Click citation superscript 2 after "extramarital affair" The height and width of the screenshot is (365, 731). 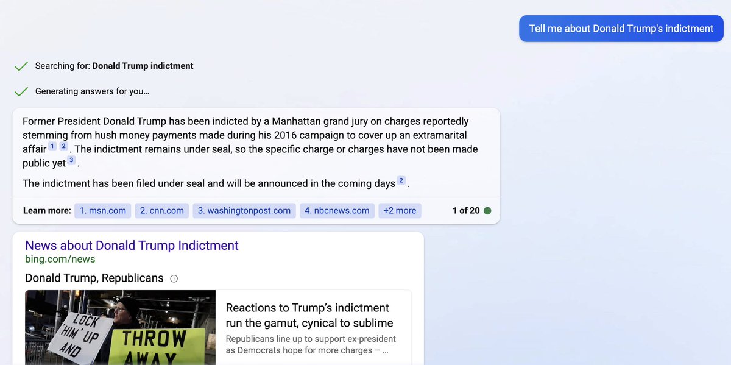[63, 146]
